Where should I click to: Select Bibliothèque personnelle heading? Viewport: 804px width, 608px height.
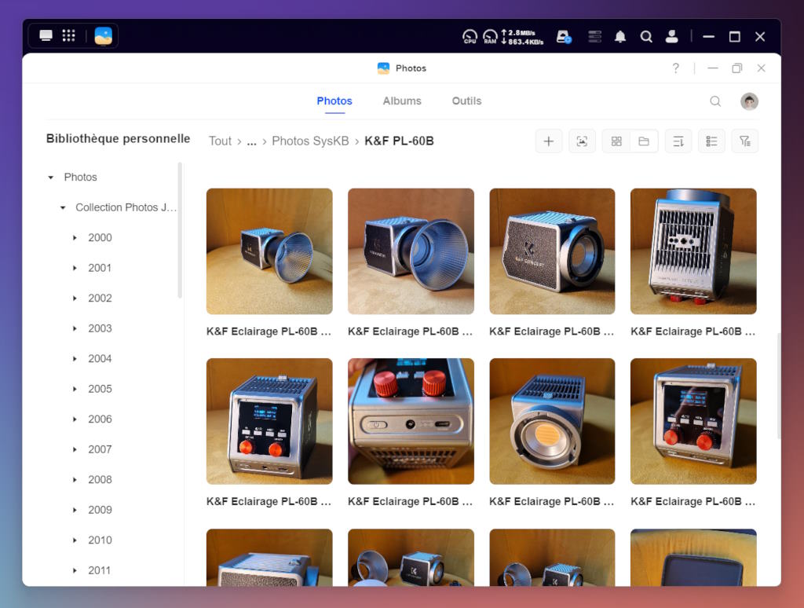click(x=118, y=138)
